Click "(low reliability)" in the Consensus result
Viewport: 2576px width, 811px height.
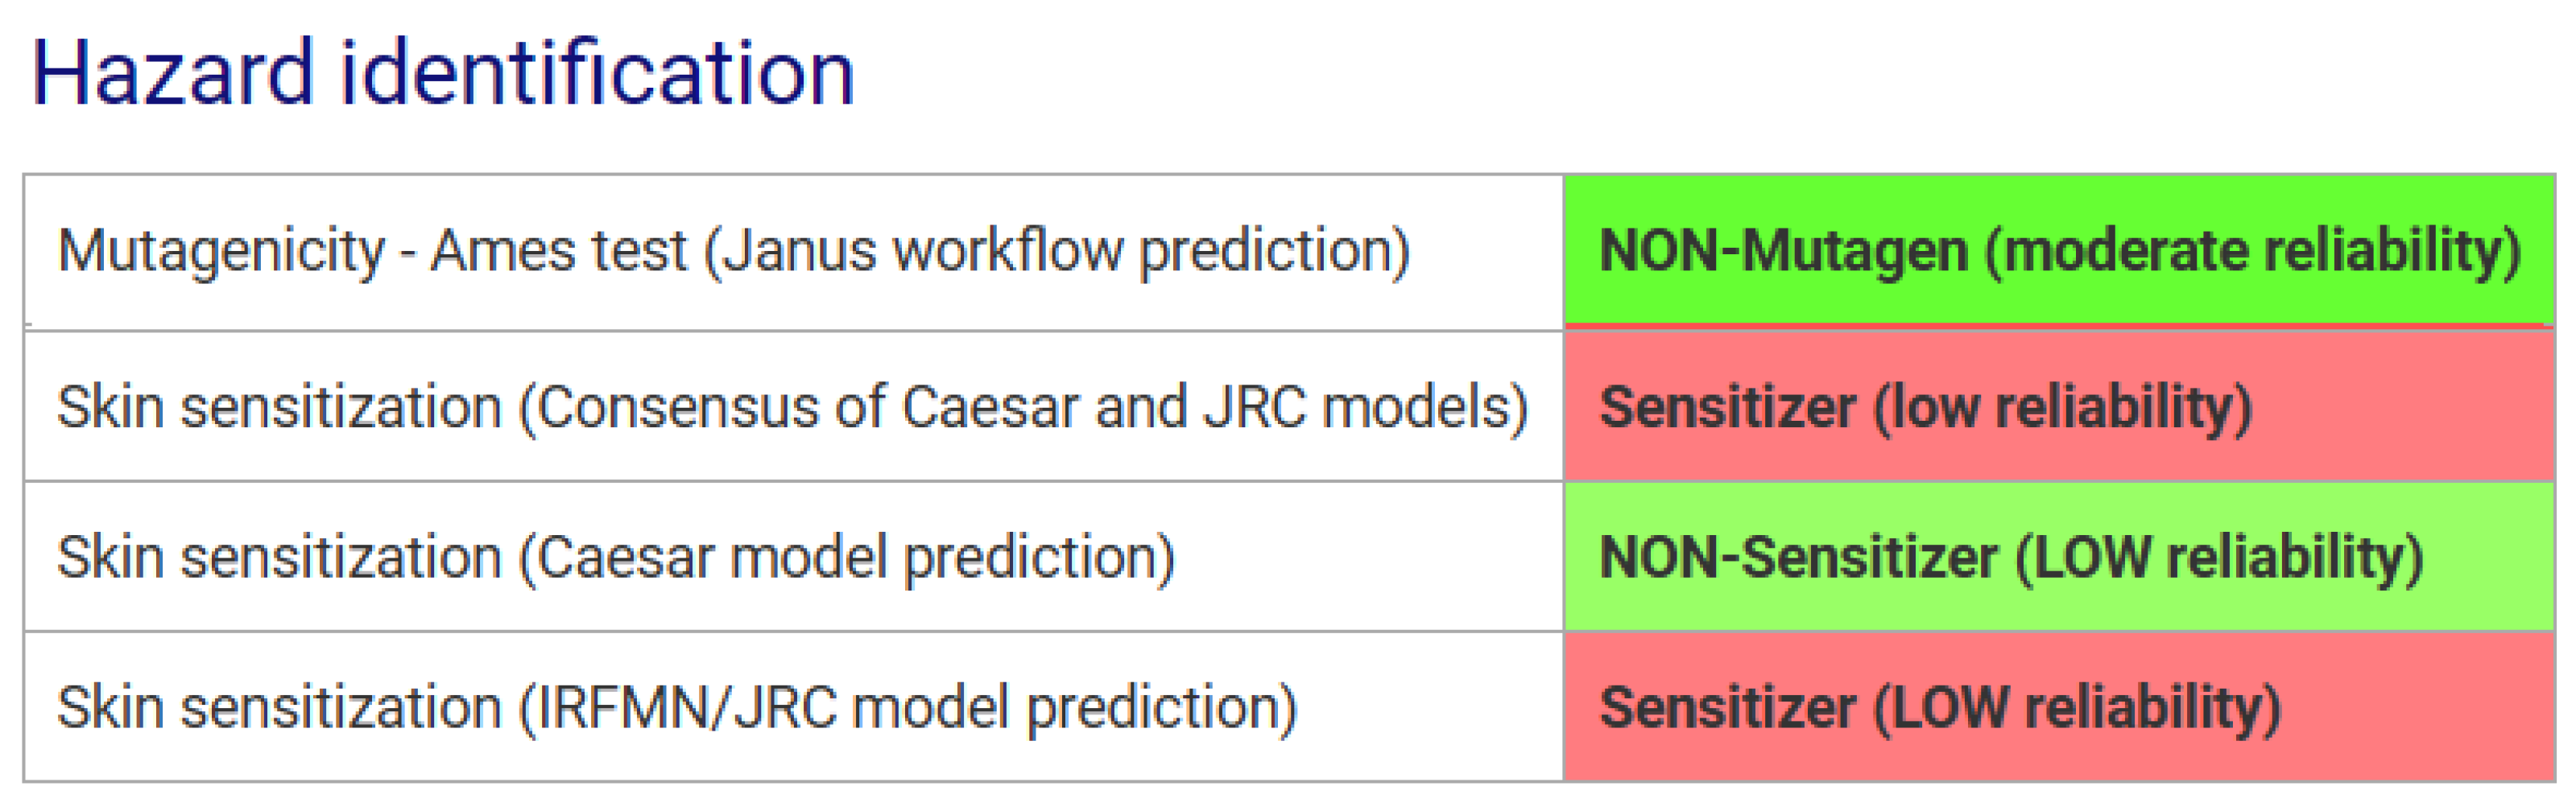pos(2062,406)
